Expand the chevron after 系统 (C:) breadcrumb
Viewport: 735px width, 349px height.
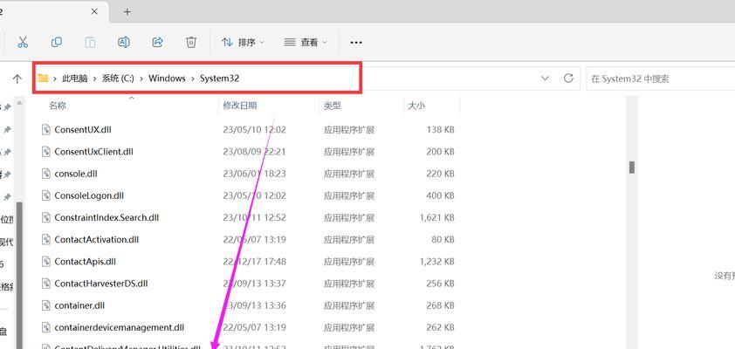(x=141, y=79)
